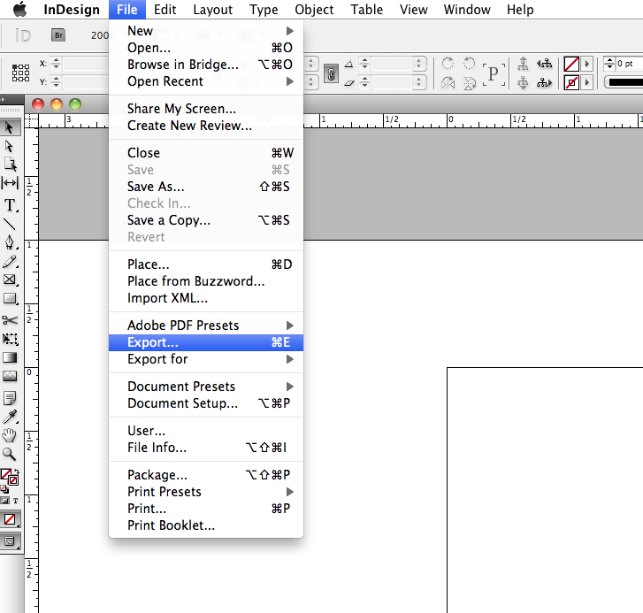The image size is (643, 613).
Task: Select the Page tool
Action: pyautogui.click(x=11, y=164)
